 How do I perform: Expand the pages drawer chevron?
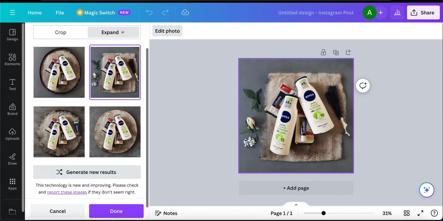click(296, 204)
